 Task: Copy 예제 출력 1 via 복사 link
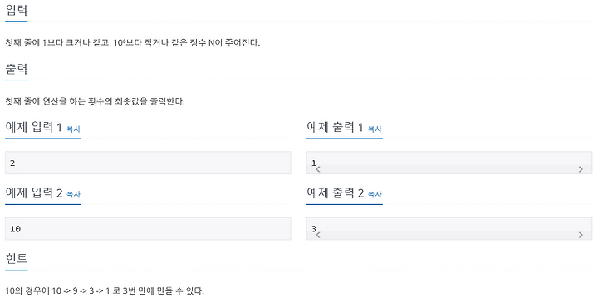click(375, 129)
